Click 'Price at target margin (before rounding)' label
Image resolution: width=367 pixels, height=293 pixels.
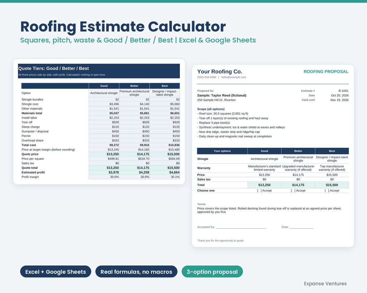(x=48, y=150)
